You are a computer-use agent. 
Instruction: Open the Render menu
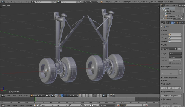(x=14, y=2)
